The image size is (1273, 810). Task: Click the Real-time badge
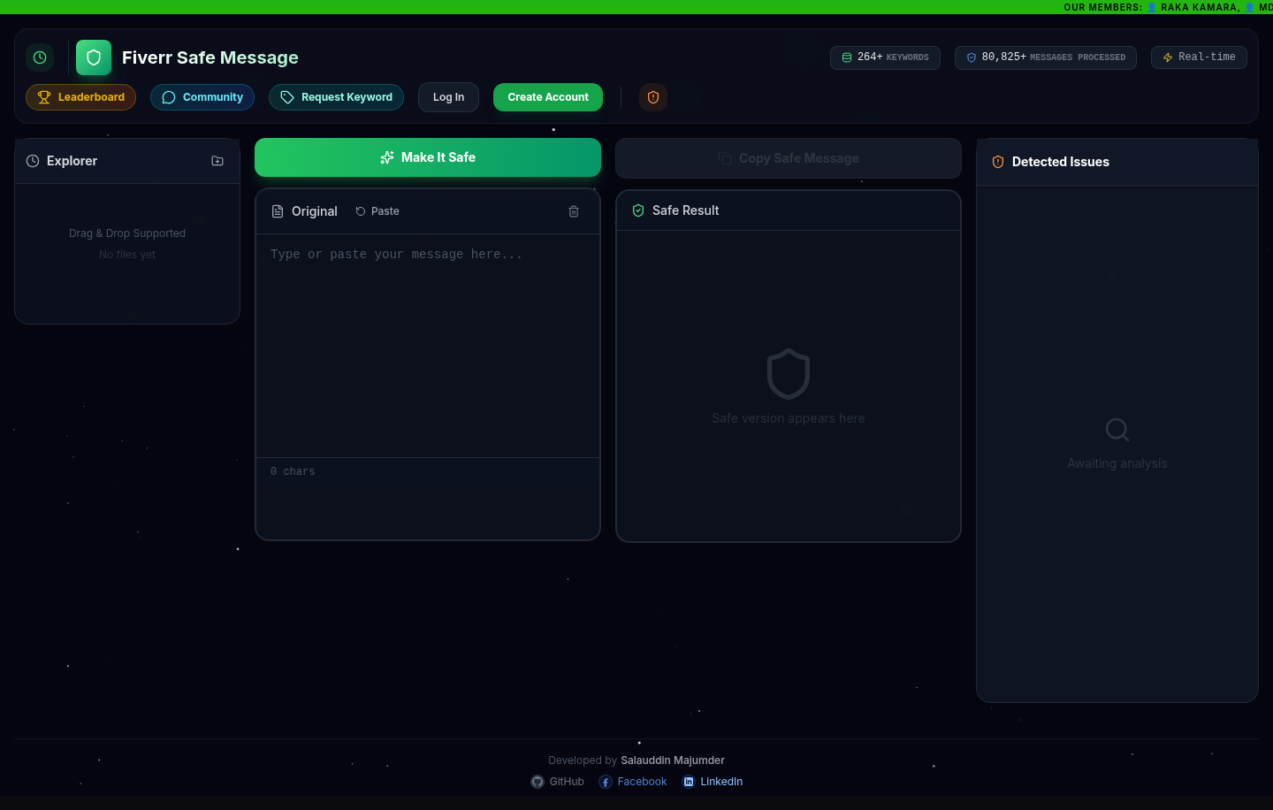coord(1199,57)
